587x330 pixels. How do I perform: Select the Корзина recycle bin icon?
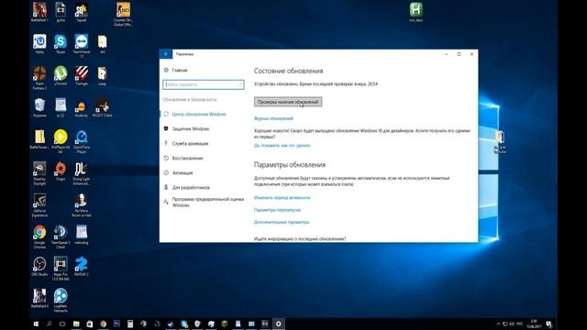39,107
